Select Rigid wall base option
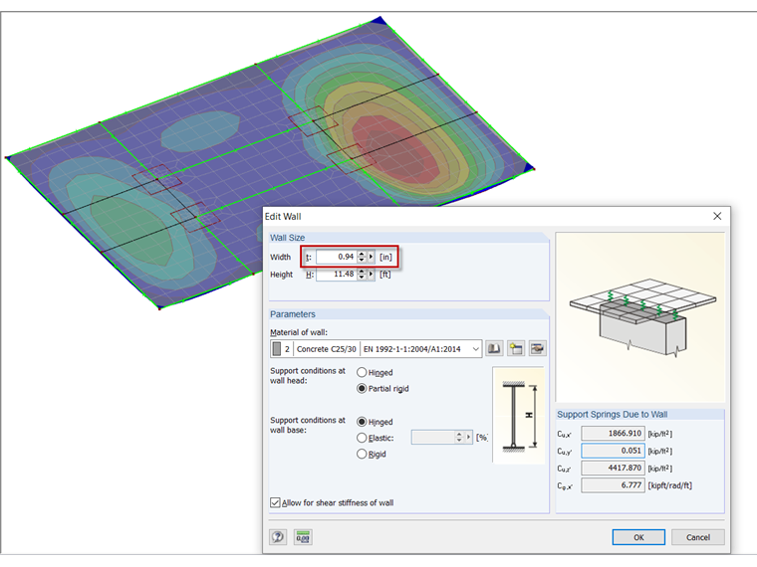Screen dimensions: 757x567 (x=362, y=454)
